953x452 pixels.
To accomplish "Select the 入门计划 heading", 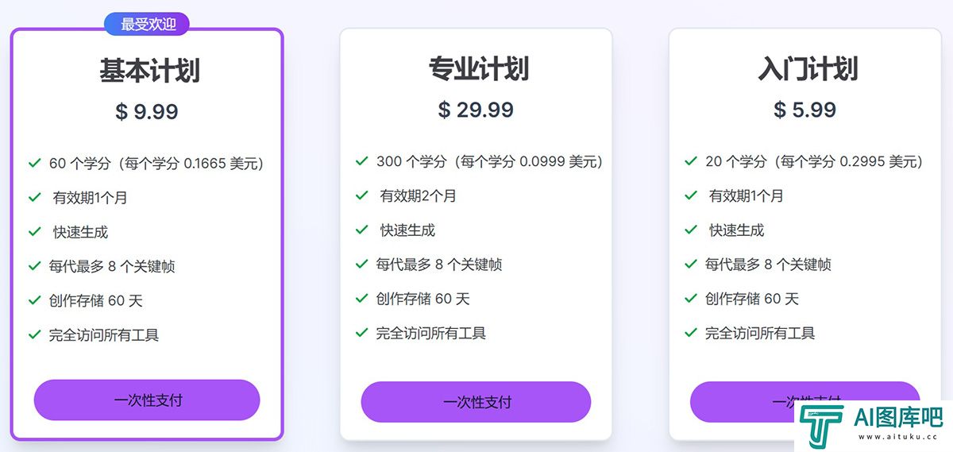I will 808,69.
